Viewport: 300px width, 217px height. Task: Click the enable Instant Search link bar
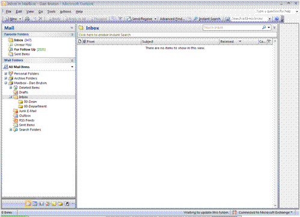(x=177, y=35)
